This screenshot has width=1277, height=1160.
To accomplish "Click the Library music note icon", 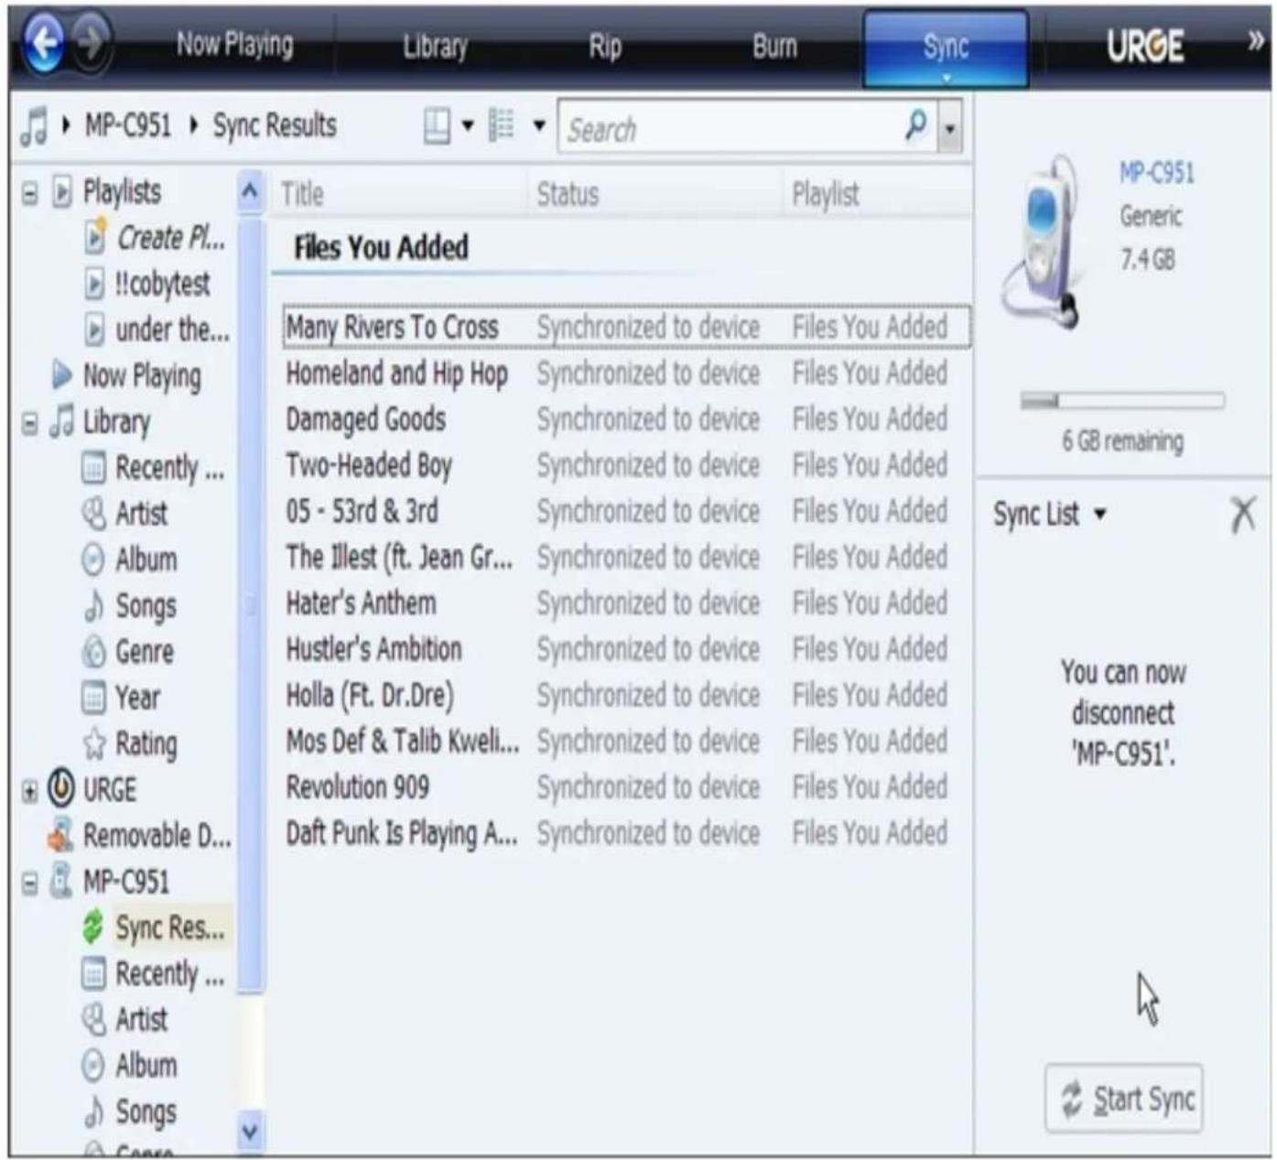I will point(61,421).
